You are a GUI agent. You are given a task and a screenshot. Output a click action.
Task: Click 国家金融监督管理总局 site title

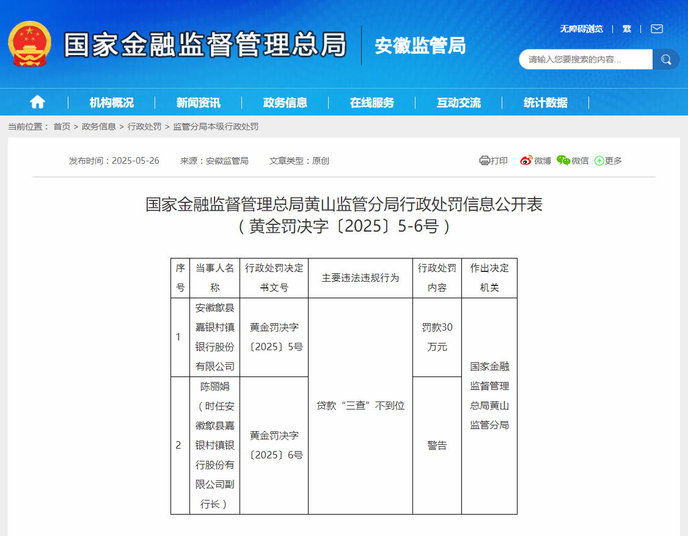click(205, 45)
